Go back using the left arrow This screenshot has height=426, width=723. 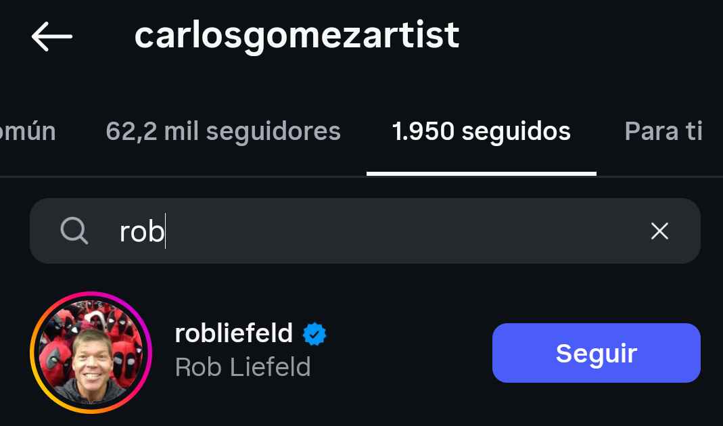pyautogui.click(x=51, y=37)
